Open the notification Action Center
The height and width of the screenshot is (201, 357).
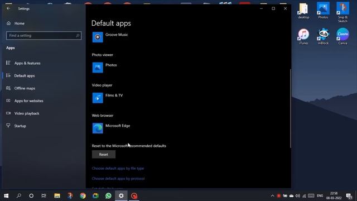click(x=349, y=196)
